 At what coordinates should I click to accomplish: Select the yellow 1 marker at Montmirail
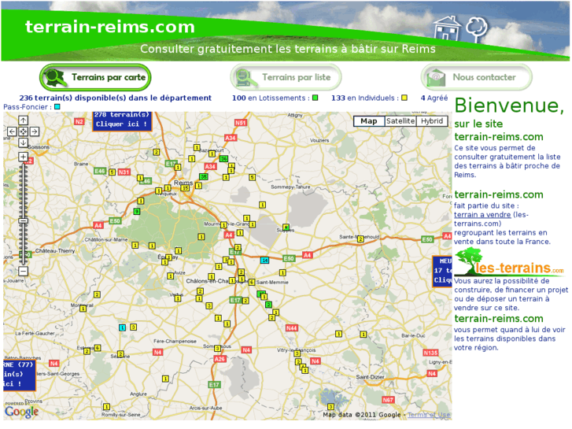point(83,309)
